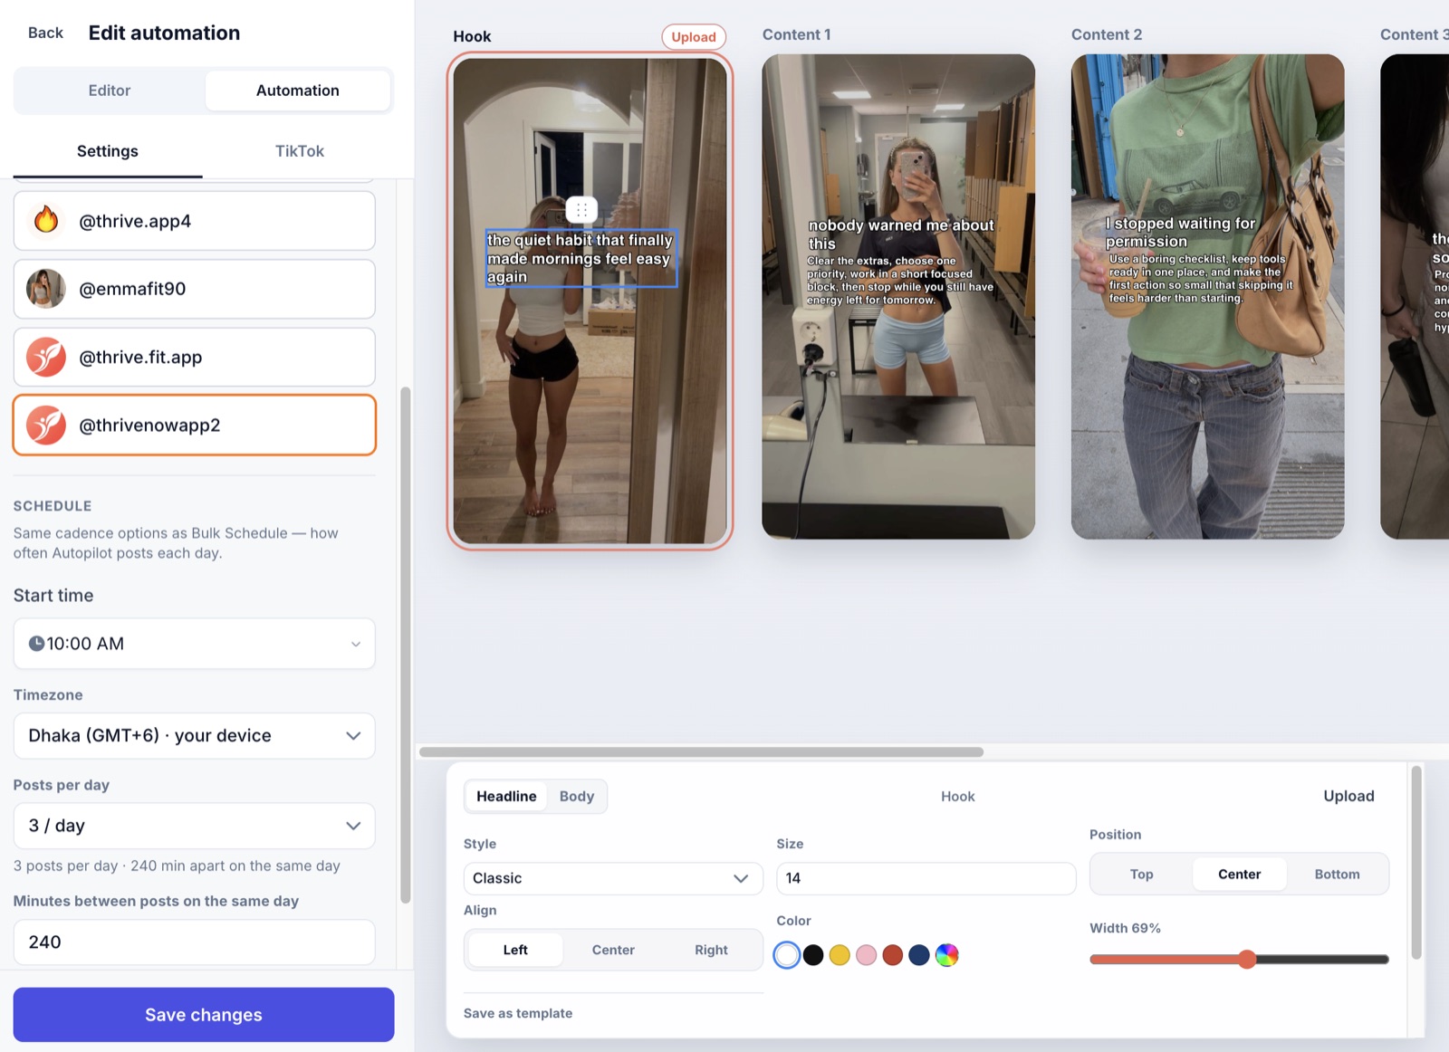The width and height of the screenshot is (1449, 1052).
Task: Select the Content 2 slide thumbnail
Action: pyautogui.click(x=1207, y=297)
